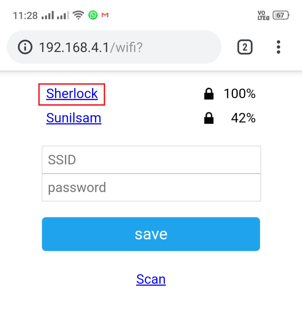302x317 pixels.
Task: Tap the address bar showing 192.168.4.1
Action: 90,47
